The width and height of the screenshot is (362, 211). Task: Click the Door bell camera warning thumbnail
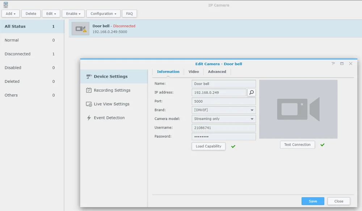point(80,29)
